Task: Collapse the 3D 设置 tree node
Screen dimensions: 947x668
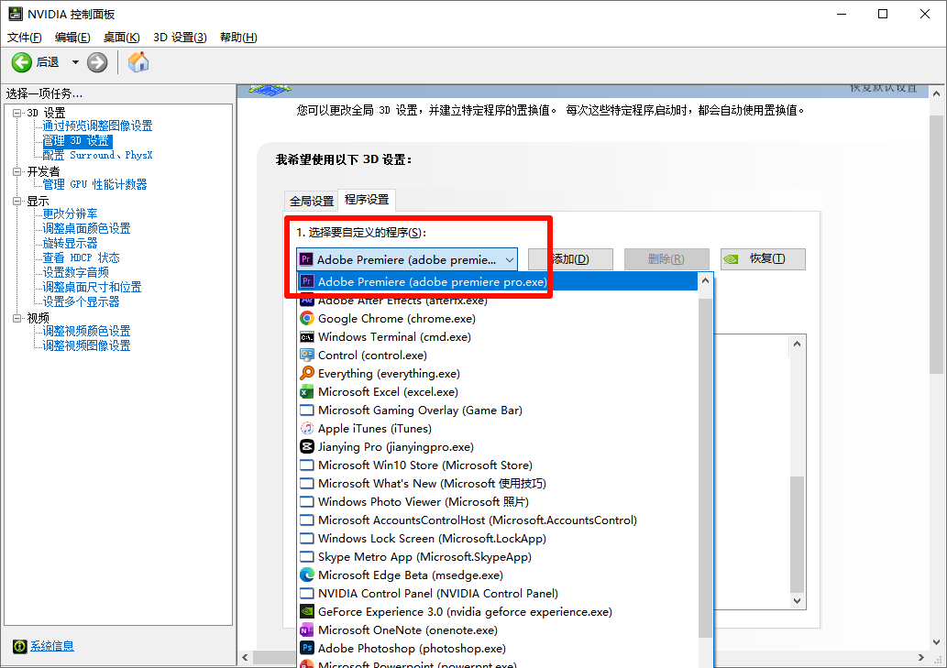Action: (x=17, y=113)
